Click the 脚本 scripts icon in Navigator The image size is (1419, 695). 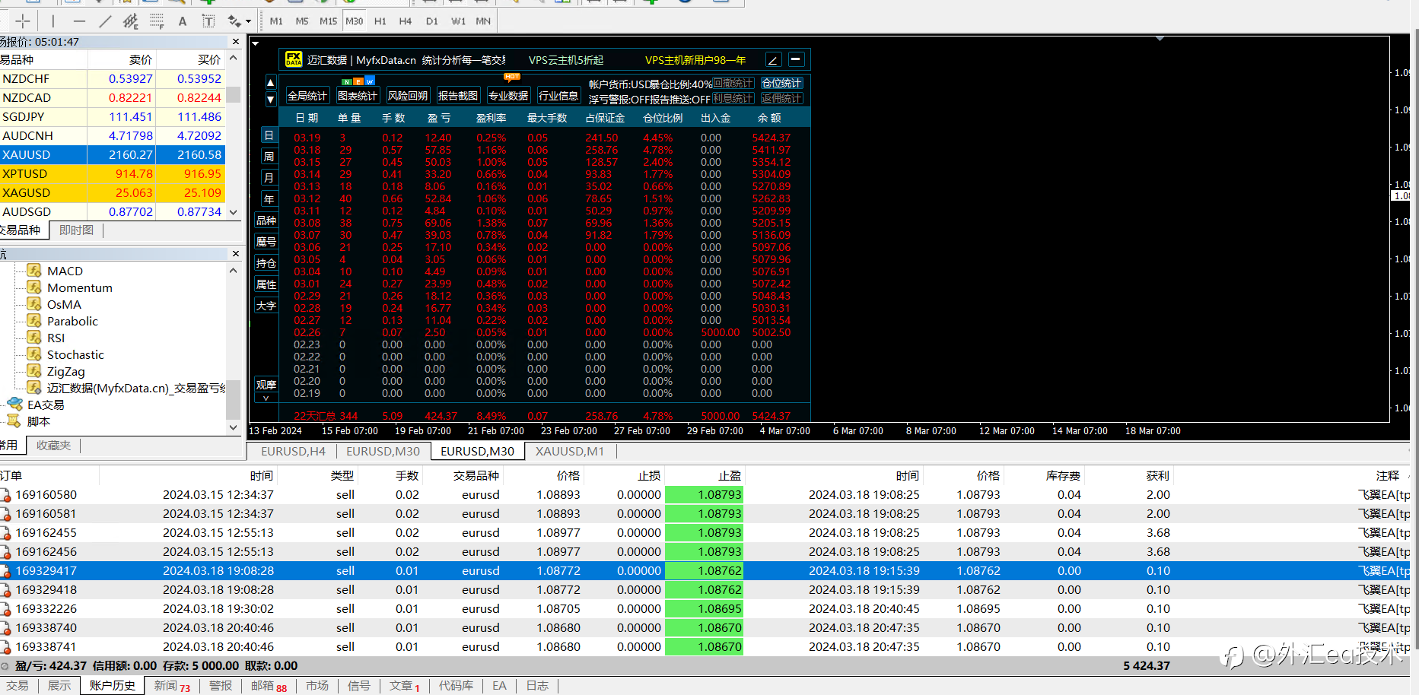[14, 420]
